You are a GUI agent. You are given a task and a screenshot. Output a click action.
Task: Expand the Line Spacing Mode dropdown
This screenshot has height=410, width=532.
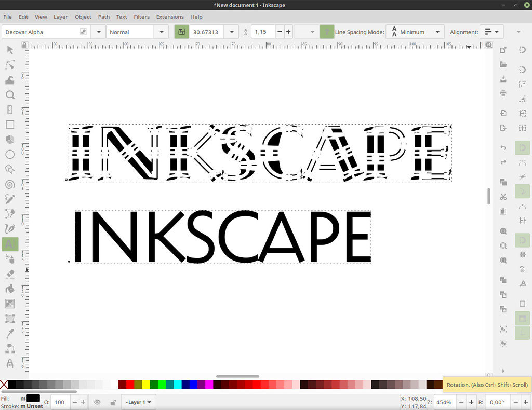click(x=438, y=31)
